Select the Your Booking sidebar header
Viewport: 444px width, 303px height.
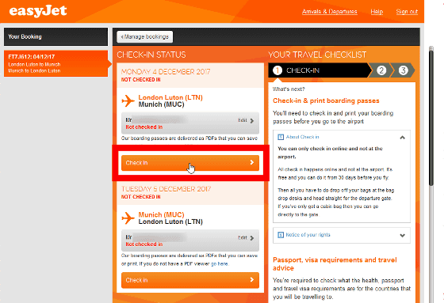[x=55, y=36]
